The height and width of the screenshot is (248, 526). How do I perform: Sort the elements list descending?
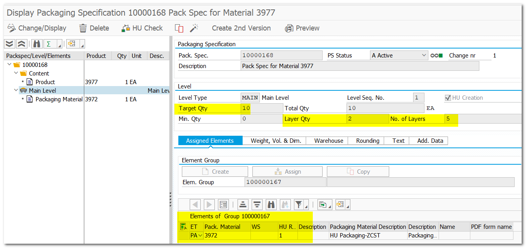pyautogui.click(x=257, y=204)
